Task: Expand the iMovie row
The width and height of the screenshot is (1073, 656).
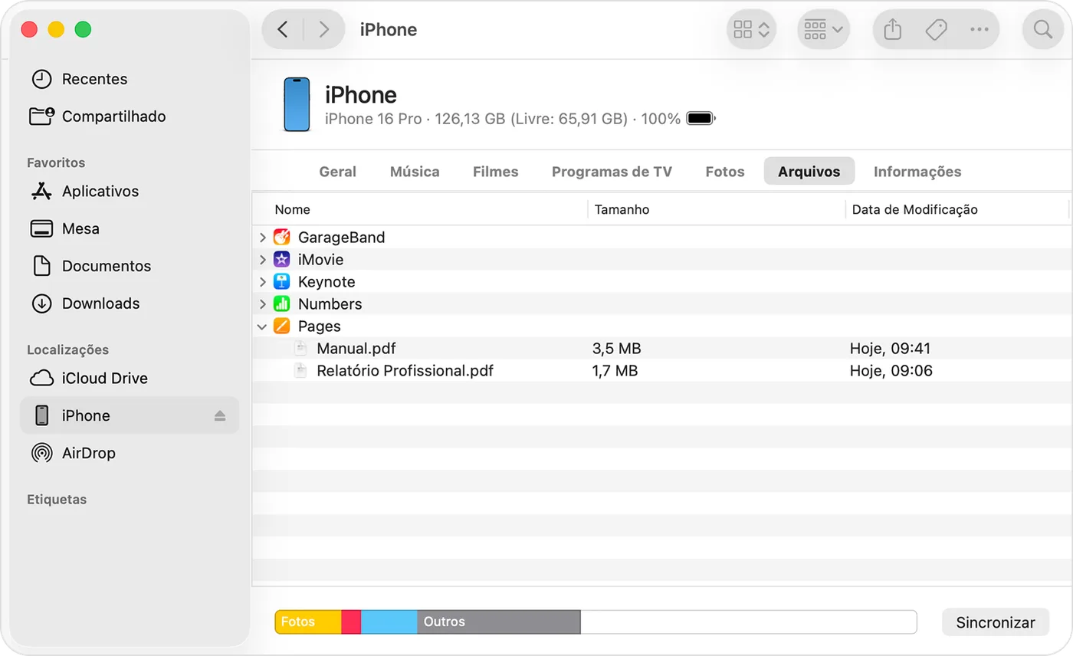Action: (262, 260)
